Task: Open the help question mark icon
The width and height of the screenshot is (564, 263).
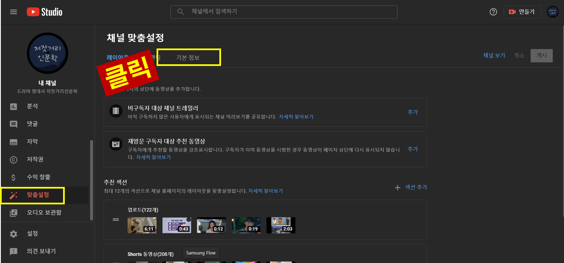Action: tap(493, 12)
